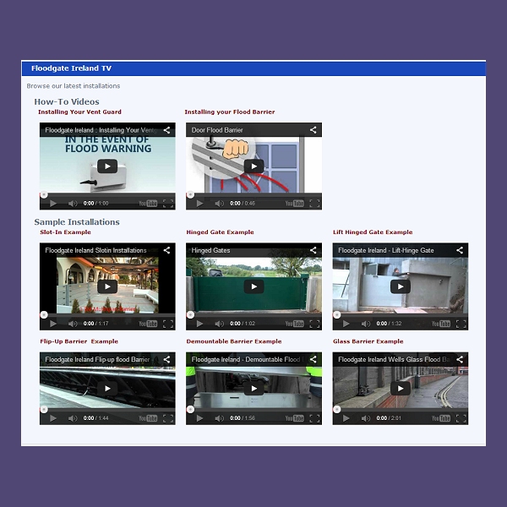Open 'Floodgate Ireland Slotin Installations' video title
Image resolution: width=507 pixels, height=507 pixels.
click(95, 251)
